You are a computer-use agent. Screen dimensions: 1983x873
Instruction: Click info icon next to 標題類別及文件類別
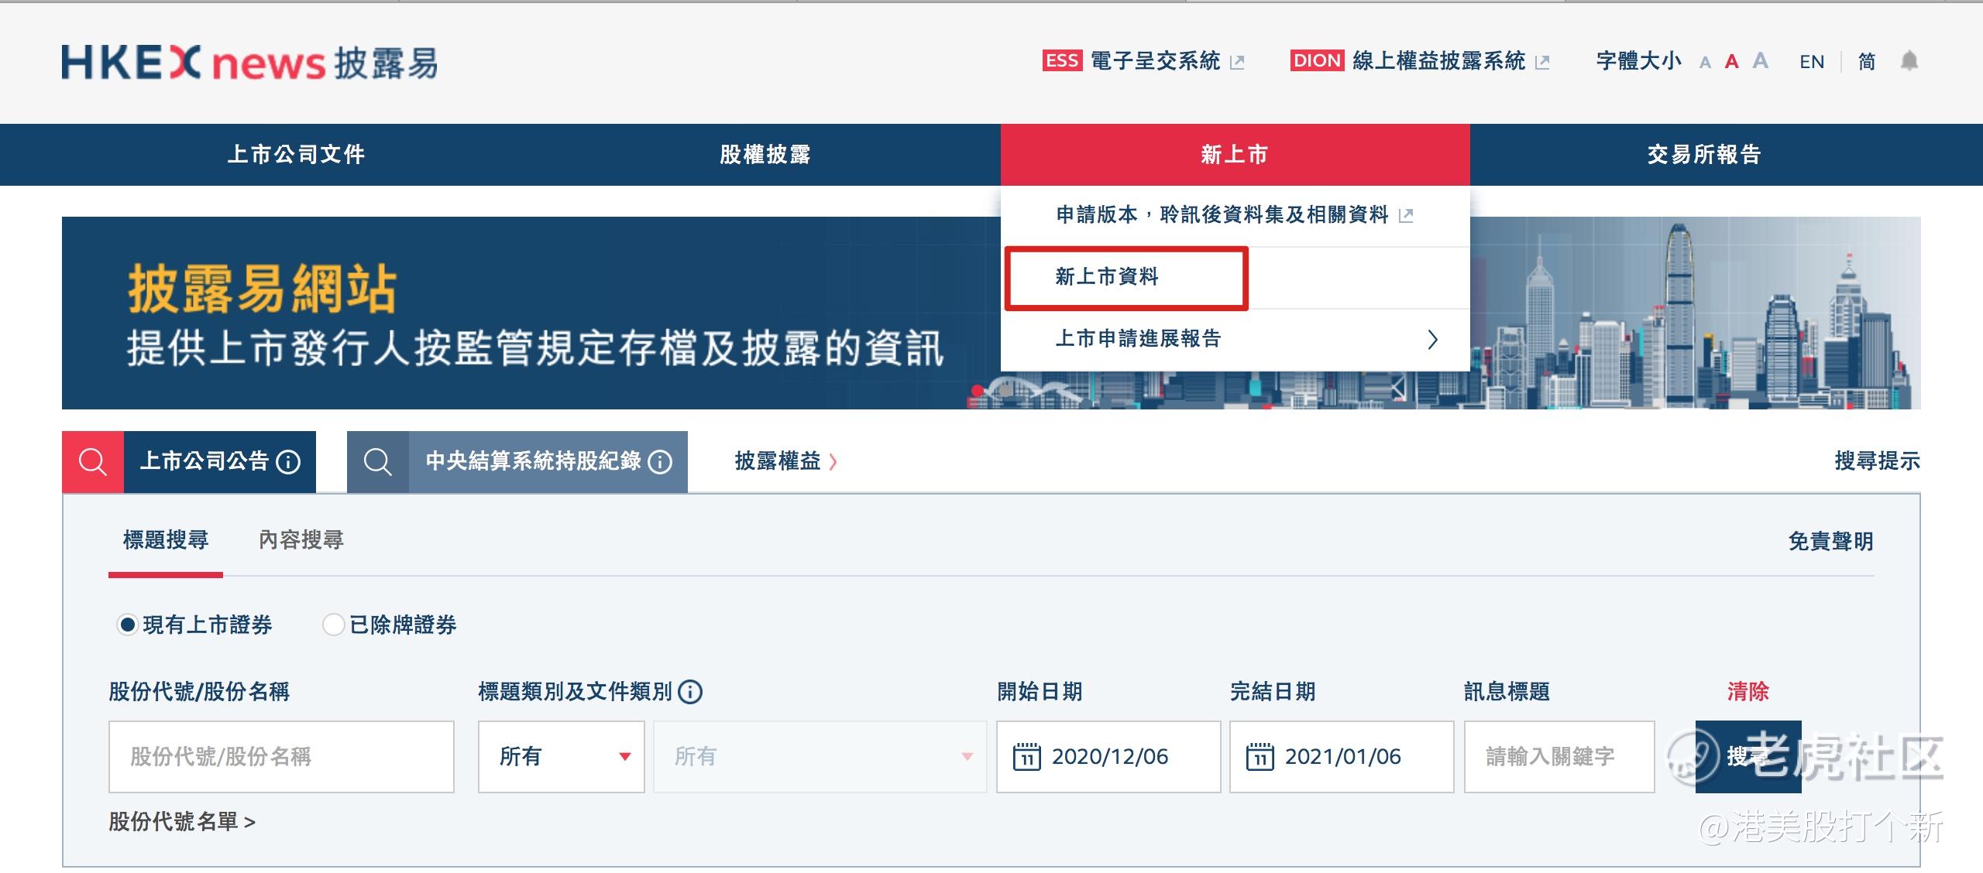tap(690, 691)
